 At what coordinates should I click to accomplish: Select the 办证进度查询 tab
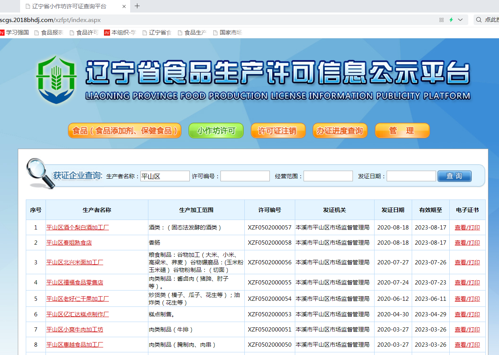coord(340,131)
